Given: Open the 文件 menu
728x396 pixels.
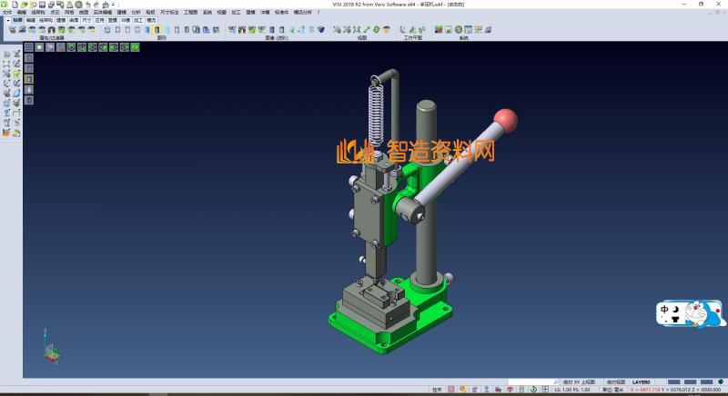Looking at the screenshot, I should [x=7, y=12].
